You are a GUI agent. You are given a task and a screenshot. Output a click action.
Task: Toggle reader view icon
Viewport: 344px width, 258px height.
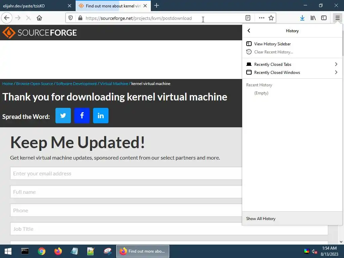[x=248, y=18]
